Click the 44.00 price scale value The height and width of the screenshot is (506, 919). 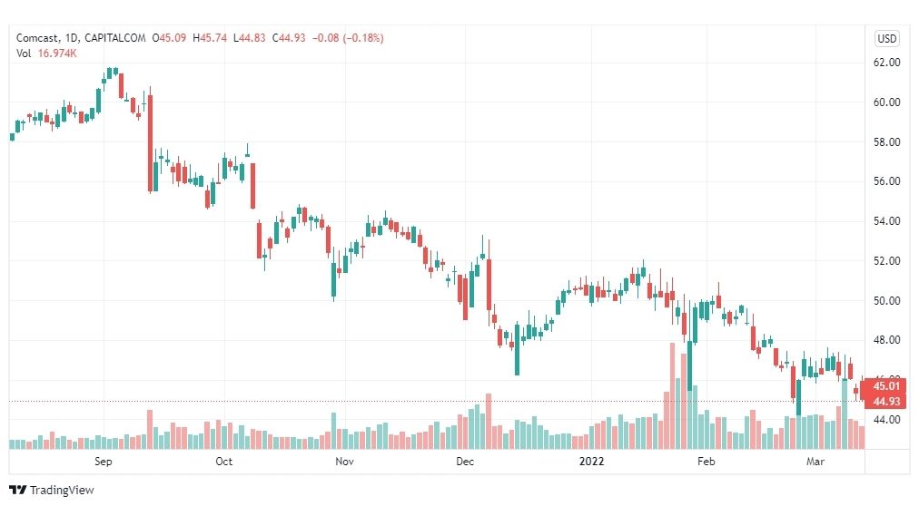coord(887,420)
